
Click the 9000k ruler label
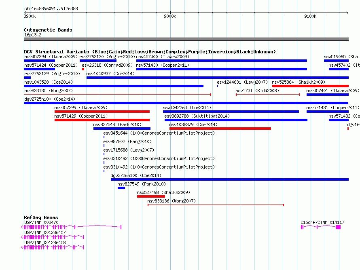pos(170,16)
